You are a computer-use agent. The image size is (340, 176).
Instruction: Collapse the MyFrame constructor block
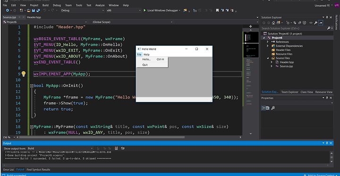point(32,126)
